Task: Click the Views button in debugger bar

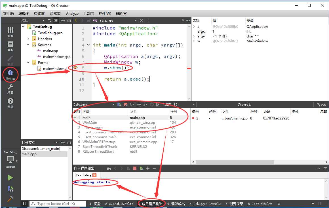Action: click(x=321, y=104)
